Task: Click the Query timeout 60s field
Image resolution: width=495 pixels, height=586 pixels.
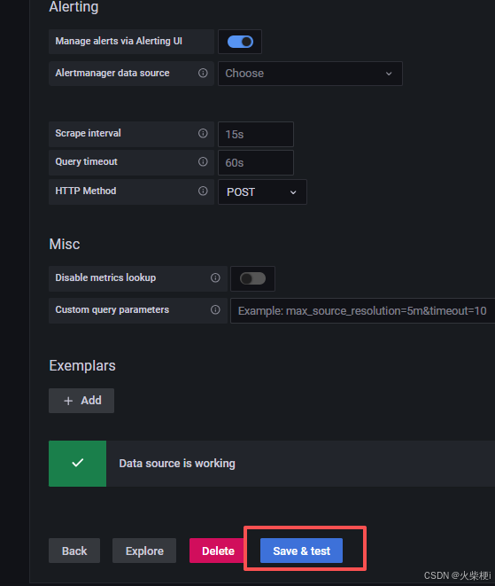Action: [x=256, y=162]
